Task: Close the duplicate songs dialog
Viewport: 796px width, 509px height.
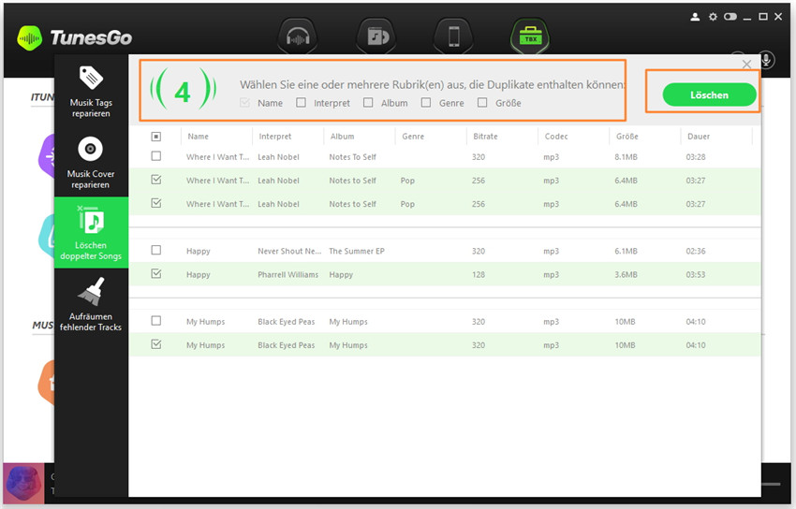Action: (746, 65)
